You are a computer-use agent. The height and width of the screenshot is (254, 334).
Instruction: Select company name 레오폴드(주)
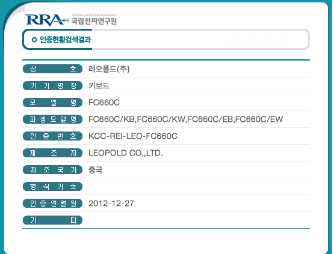click(x=109, y=69)
